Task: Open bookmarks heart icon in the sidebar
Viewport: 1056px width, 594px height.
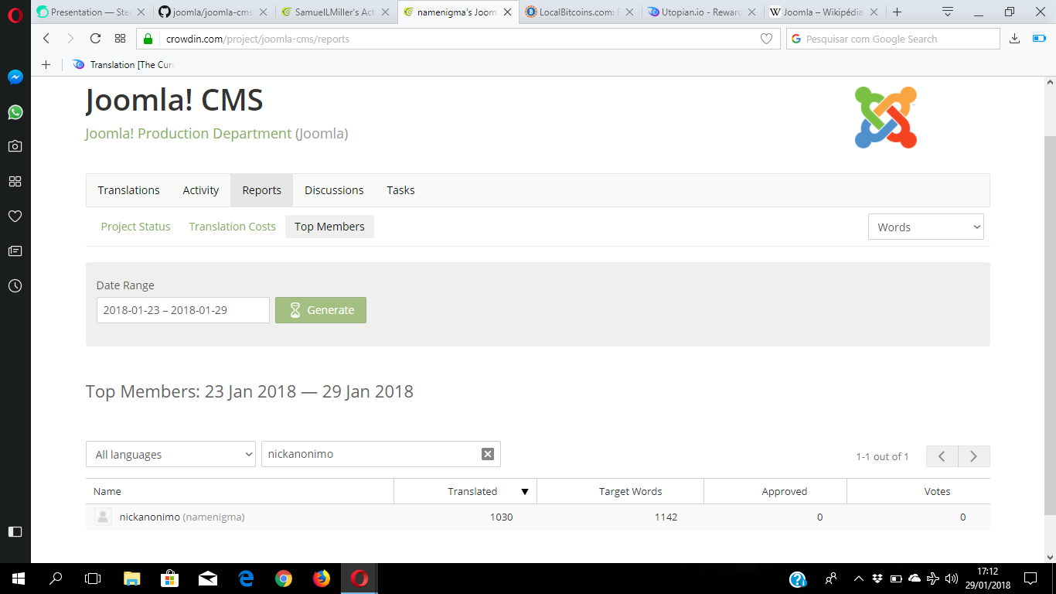Action: tap(15, 216)
